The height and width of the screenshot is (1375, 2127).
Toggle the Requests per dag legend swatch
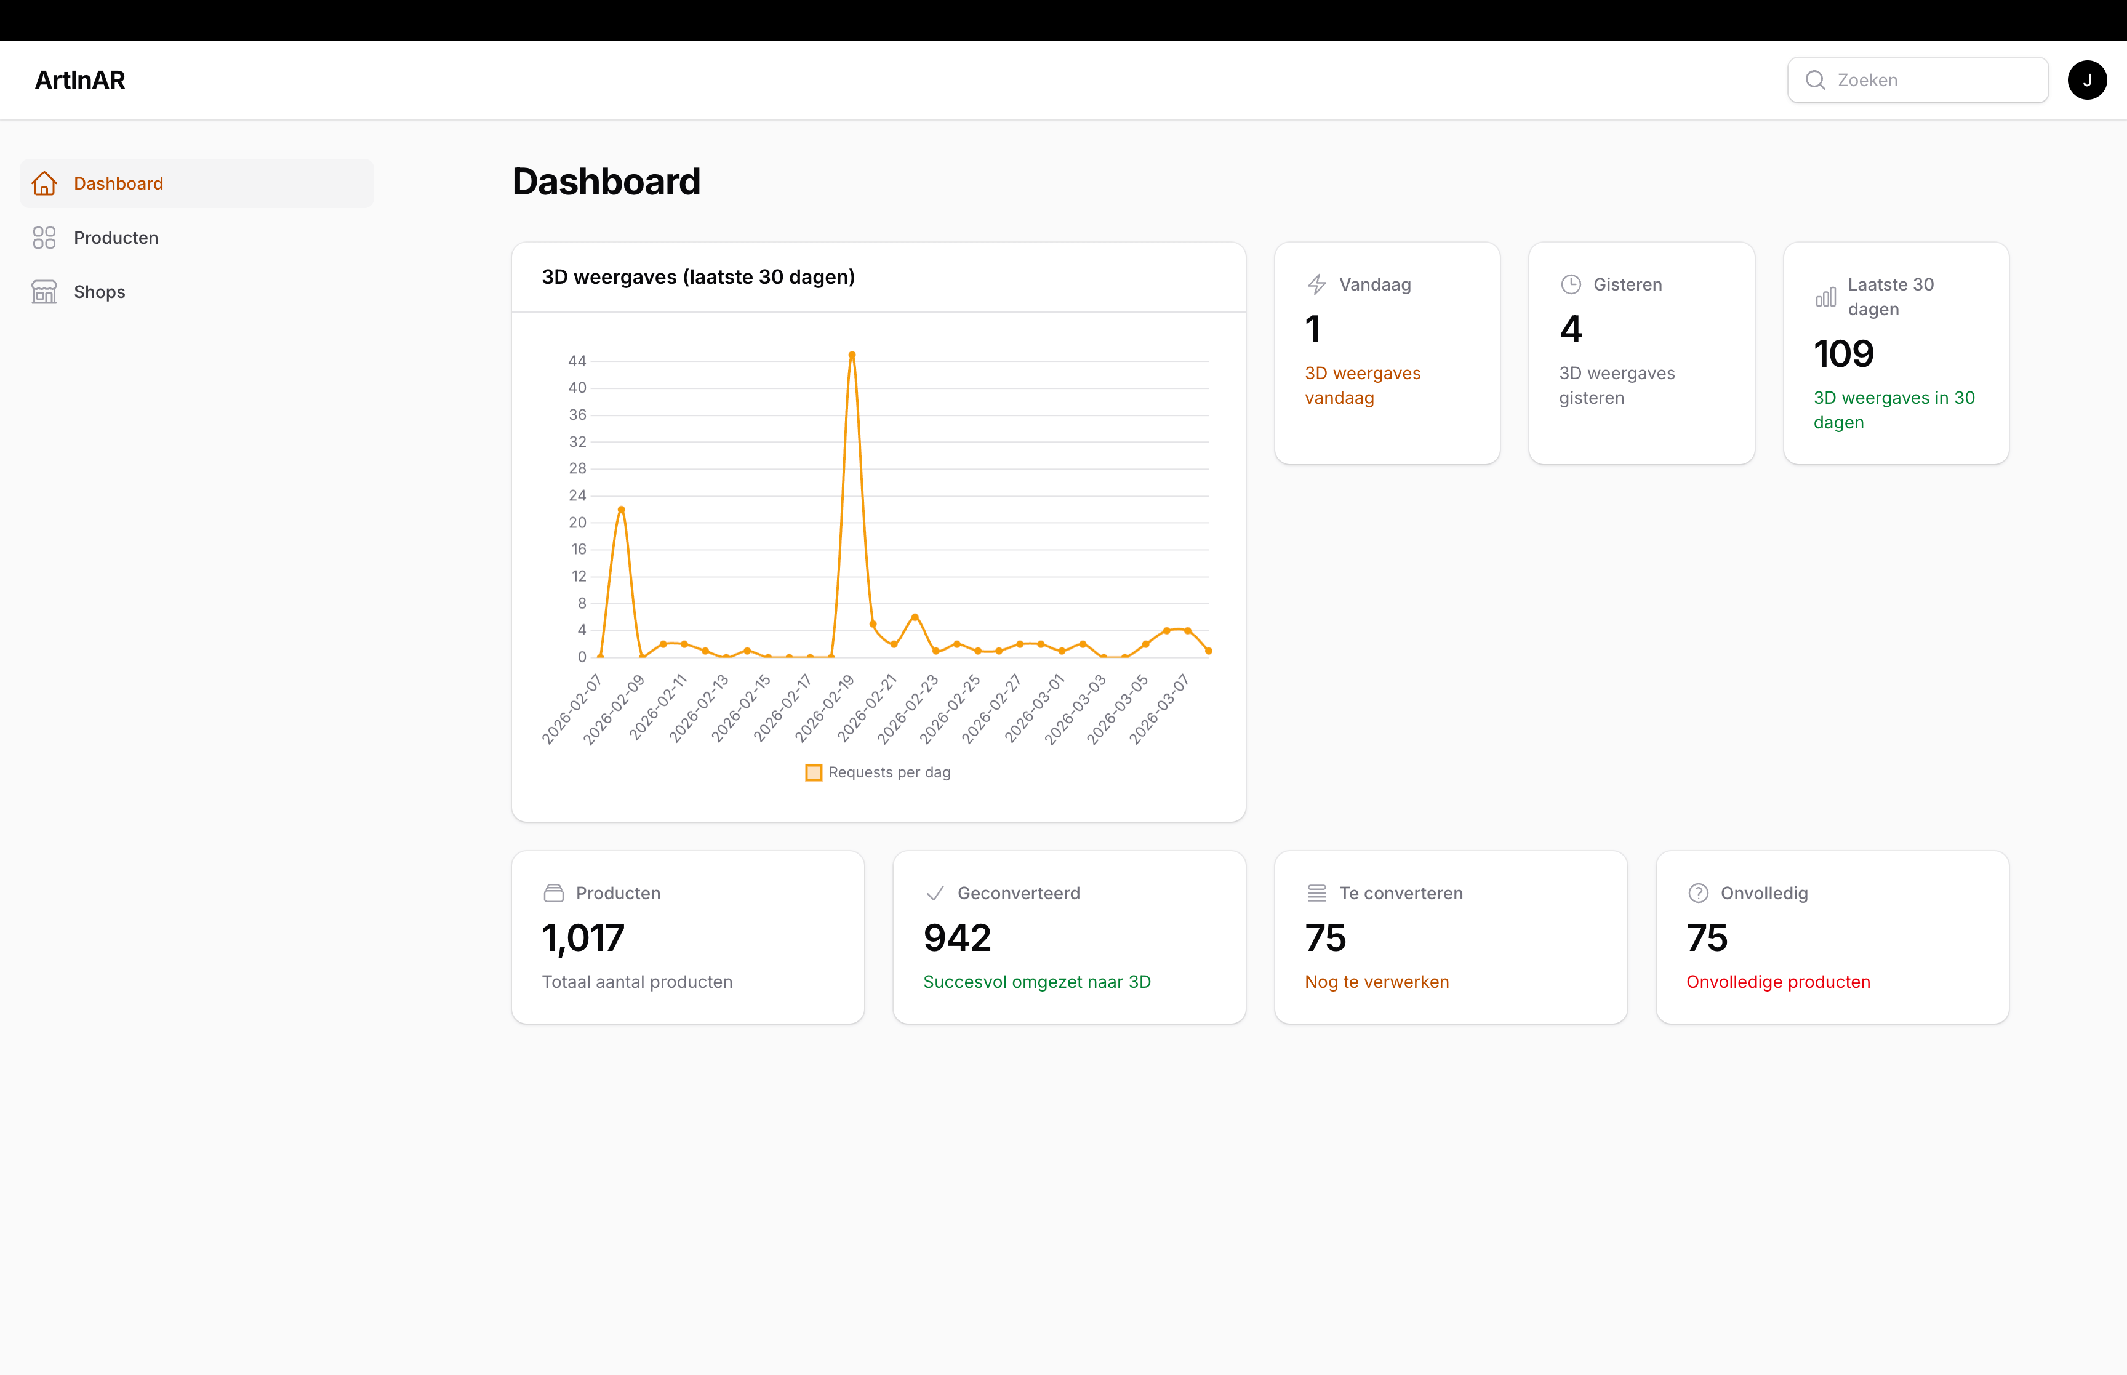[813, 772]
